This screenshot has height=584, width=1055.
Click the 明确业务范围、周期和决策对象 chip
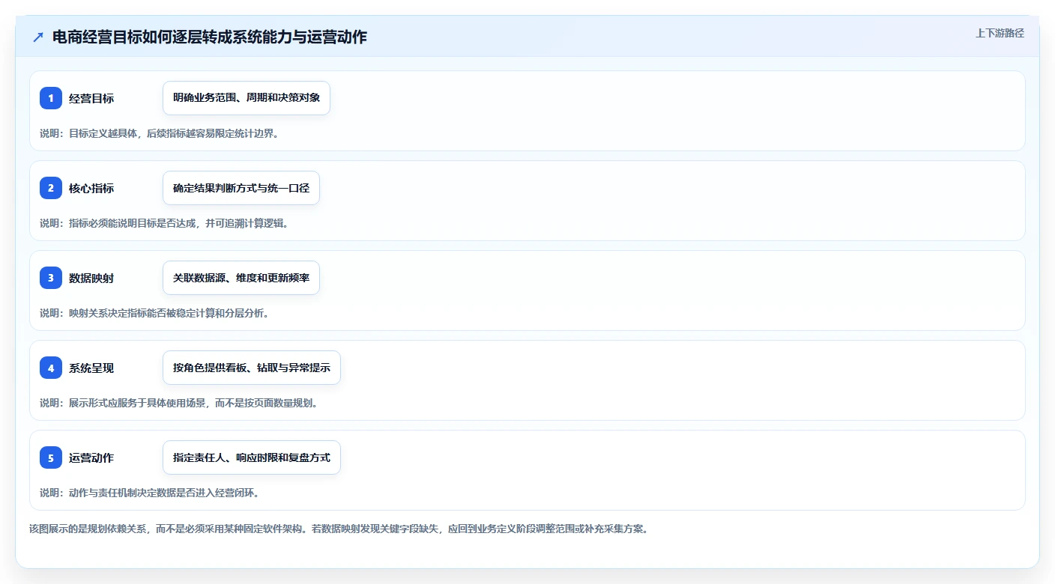(x=247, y=98)
